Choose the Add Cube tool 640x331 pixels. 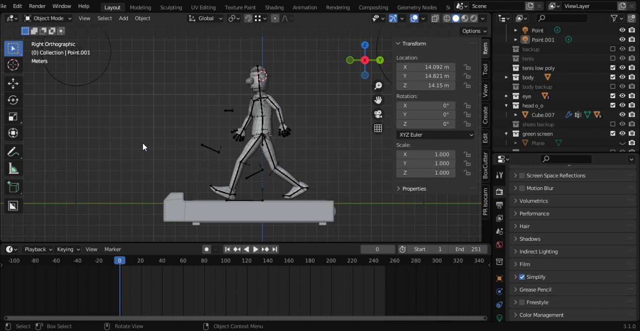[13, 187]
